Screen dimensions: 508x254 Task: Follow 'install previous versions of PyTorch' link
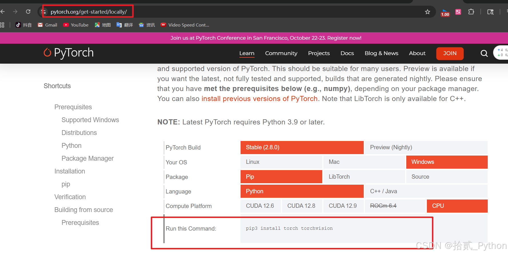[259, 99]
